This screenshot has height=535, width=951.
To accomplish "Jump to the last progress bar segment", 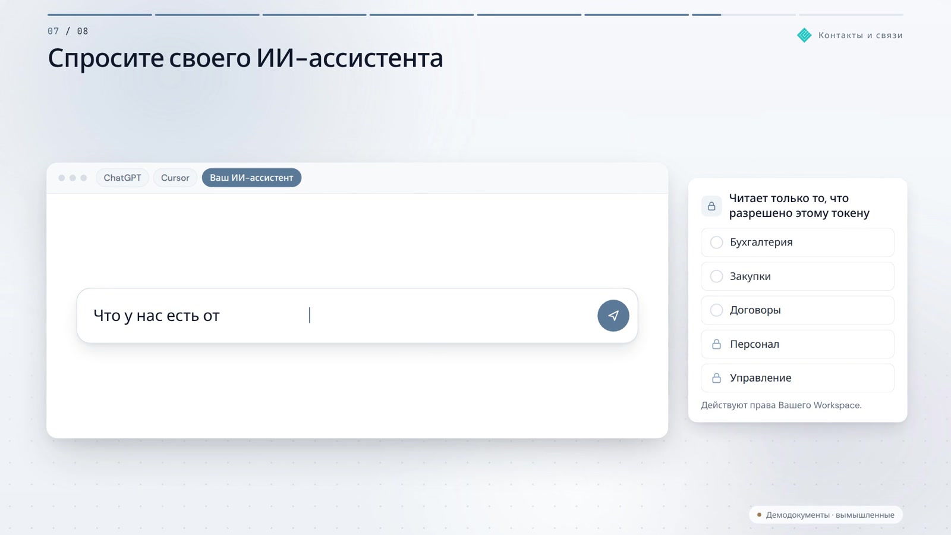I will [851, 15].
